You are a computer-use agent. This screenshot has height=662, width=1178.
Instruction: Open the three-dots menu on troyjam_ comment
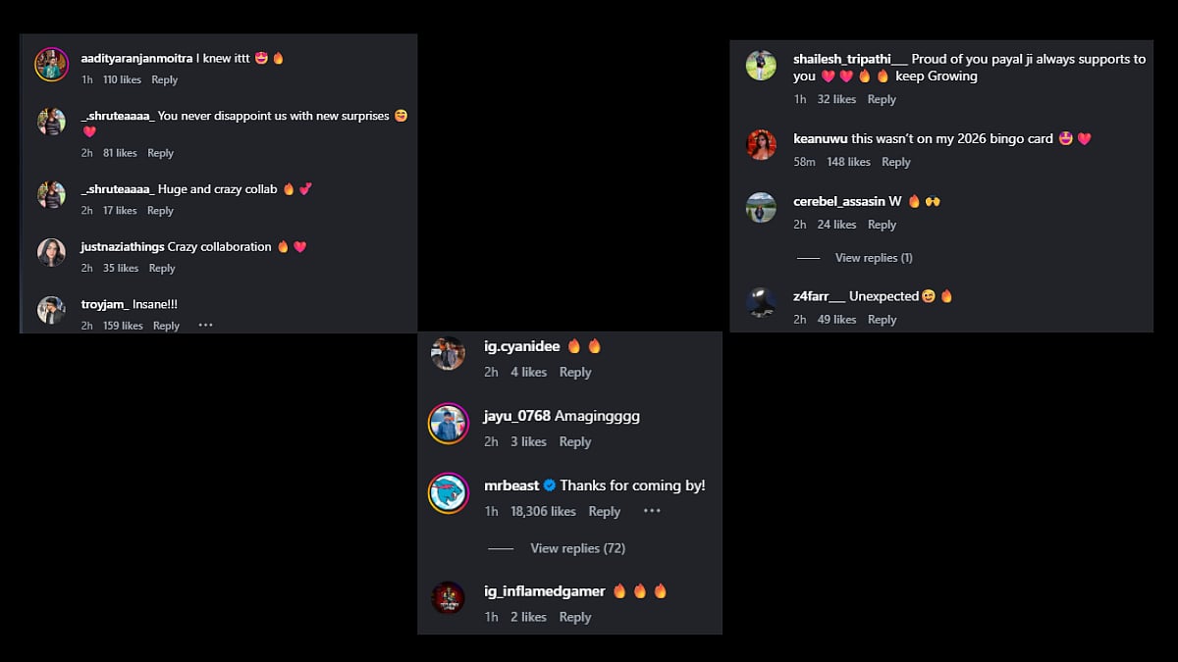coord(205,326)
